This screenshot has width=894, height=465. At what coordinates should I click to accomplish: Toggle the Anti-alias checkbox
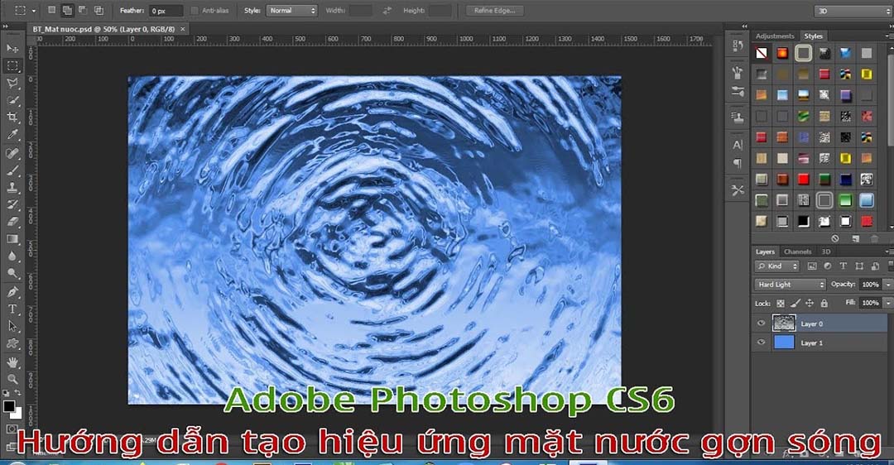coord(195,10)
